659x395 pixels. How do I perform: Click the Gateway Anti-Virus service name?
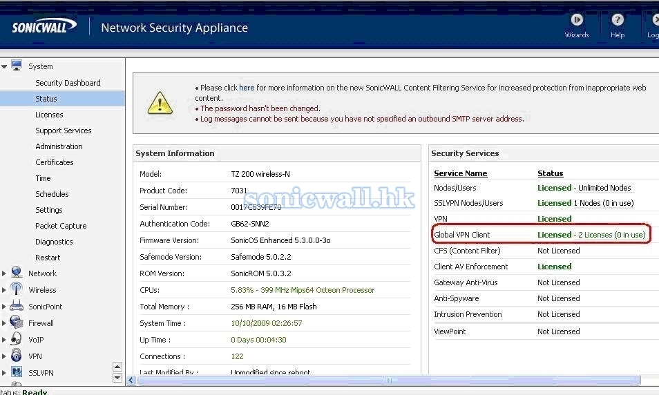466,282
